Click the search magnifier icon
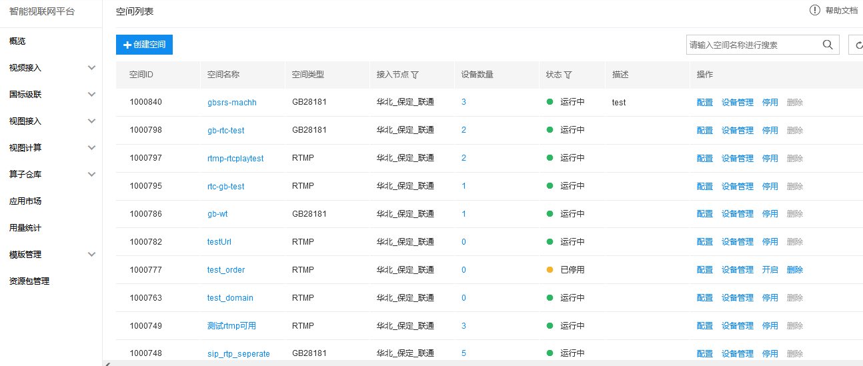The height and width of the screenshot is (366, 863). coord(828,45)
